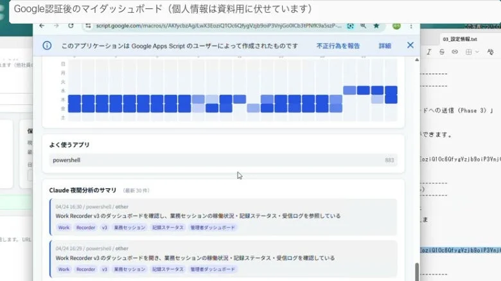
Task: Click the 火 weekday label on the heatmap
Action: [63, 82]
